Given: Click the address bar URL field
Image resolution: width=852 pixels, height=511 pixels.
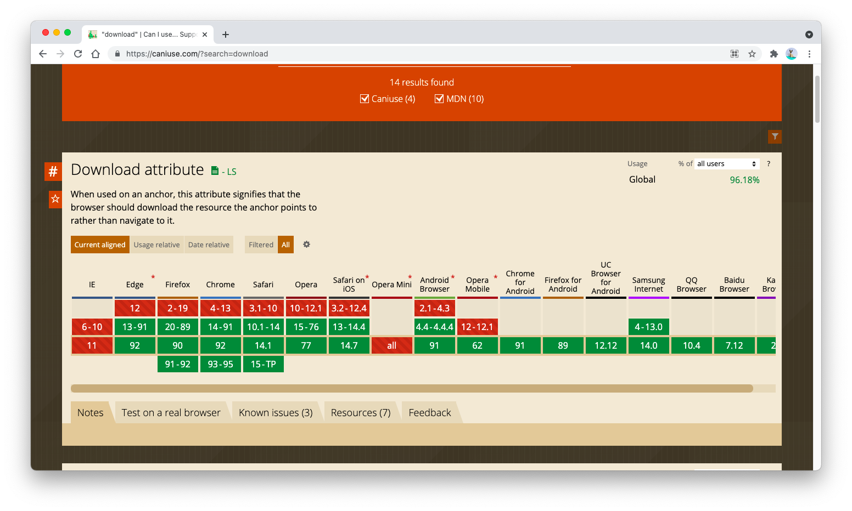Looking at the screenshot, I should coord(417,54).
